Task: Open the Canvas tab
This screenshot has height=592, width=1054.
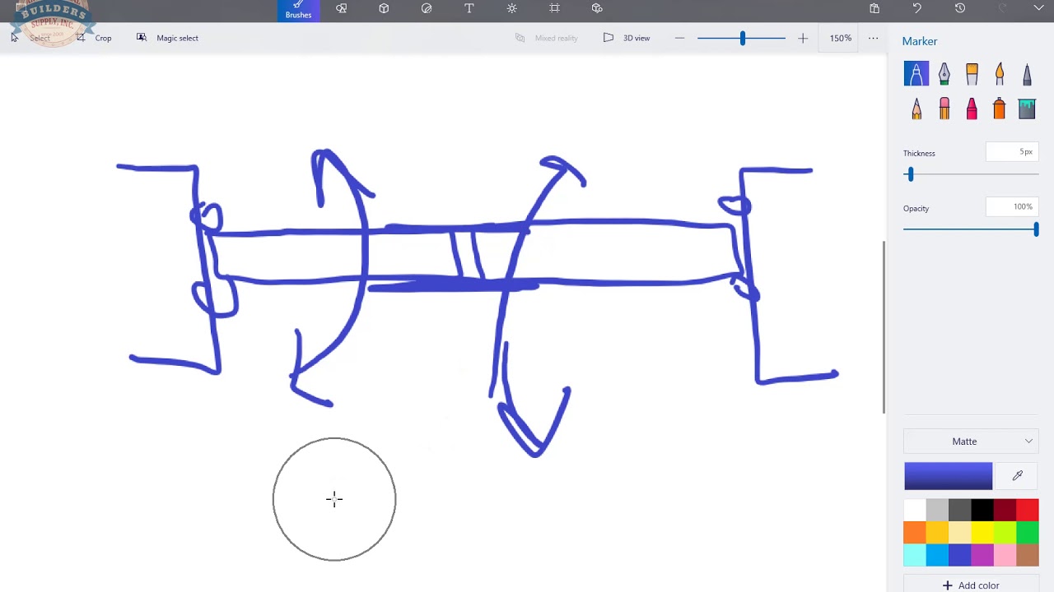Action: (554, 8)
